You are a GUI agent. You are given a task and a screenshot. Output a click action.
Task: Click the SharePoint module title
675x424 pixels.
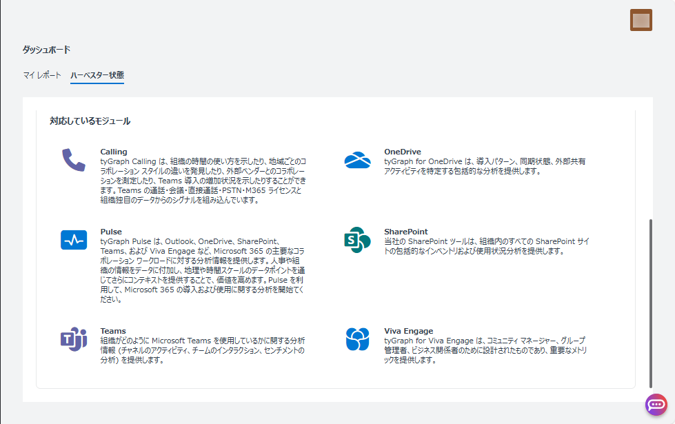(406, 232)
